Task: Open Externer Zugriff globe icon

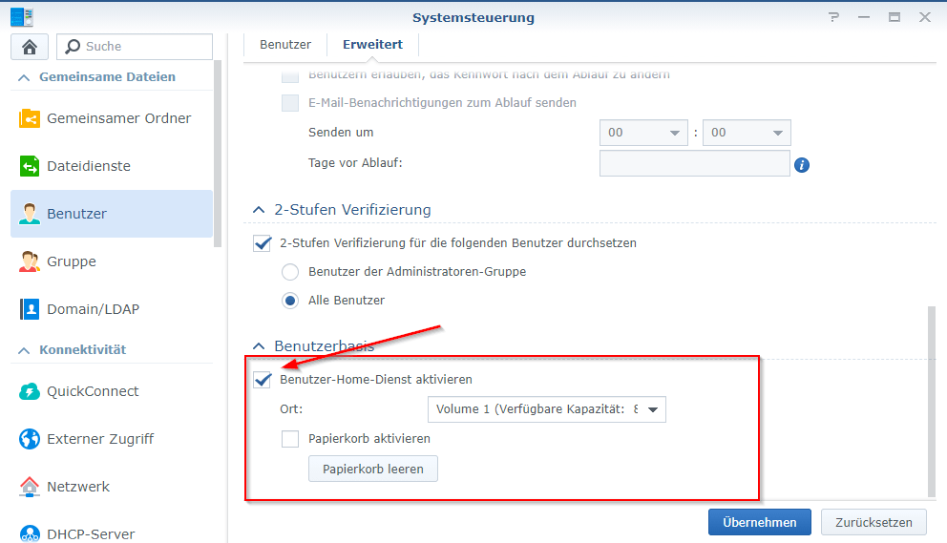Action: click(x=30, y=439)
